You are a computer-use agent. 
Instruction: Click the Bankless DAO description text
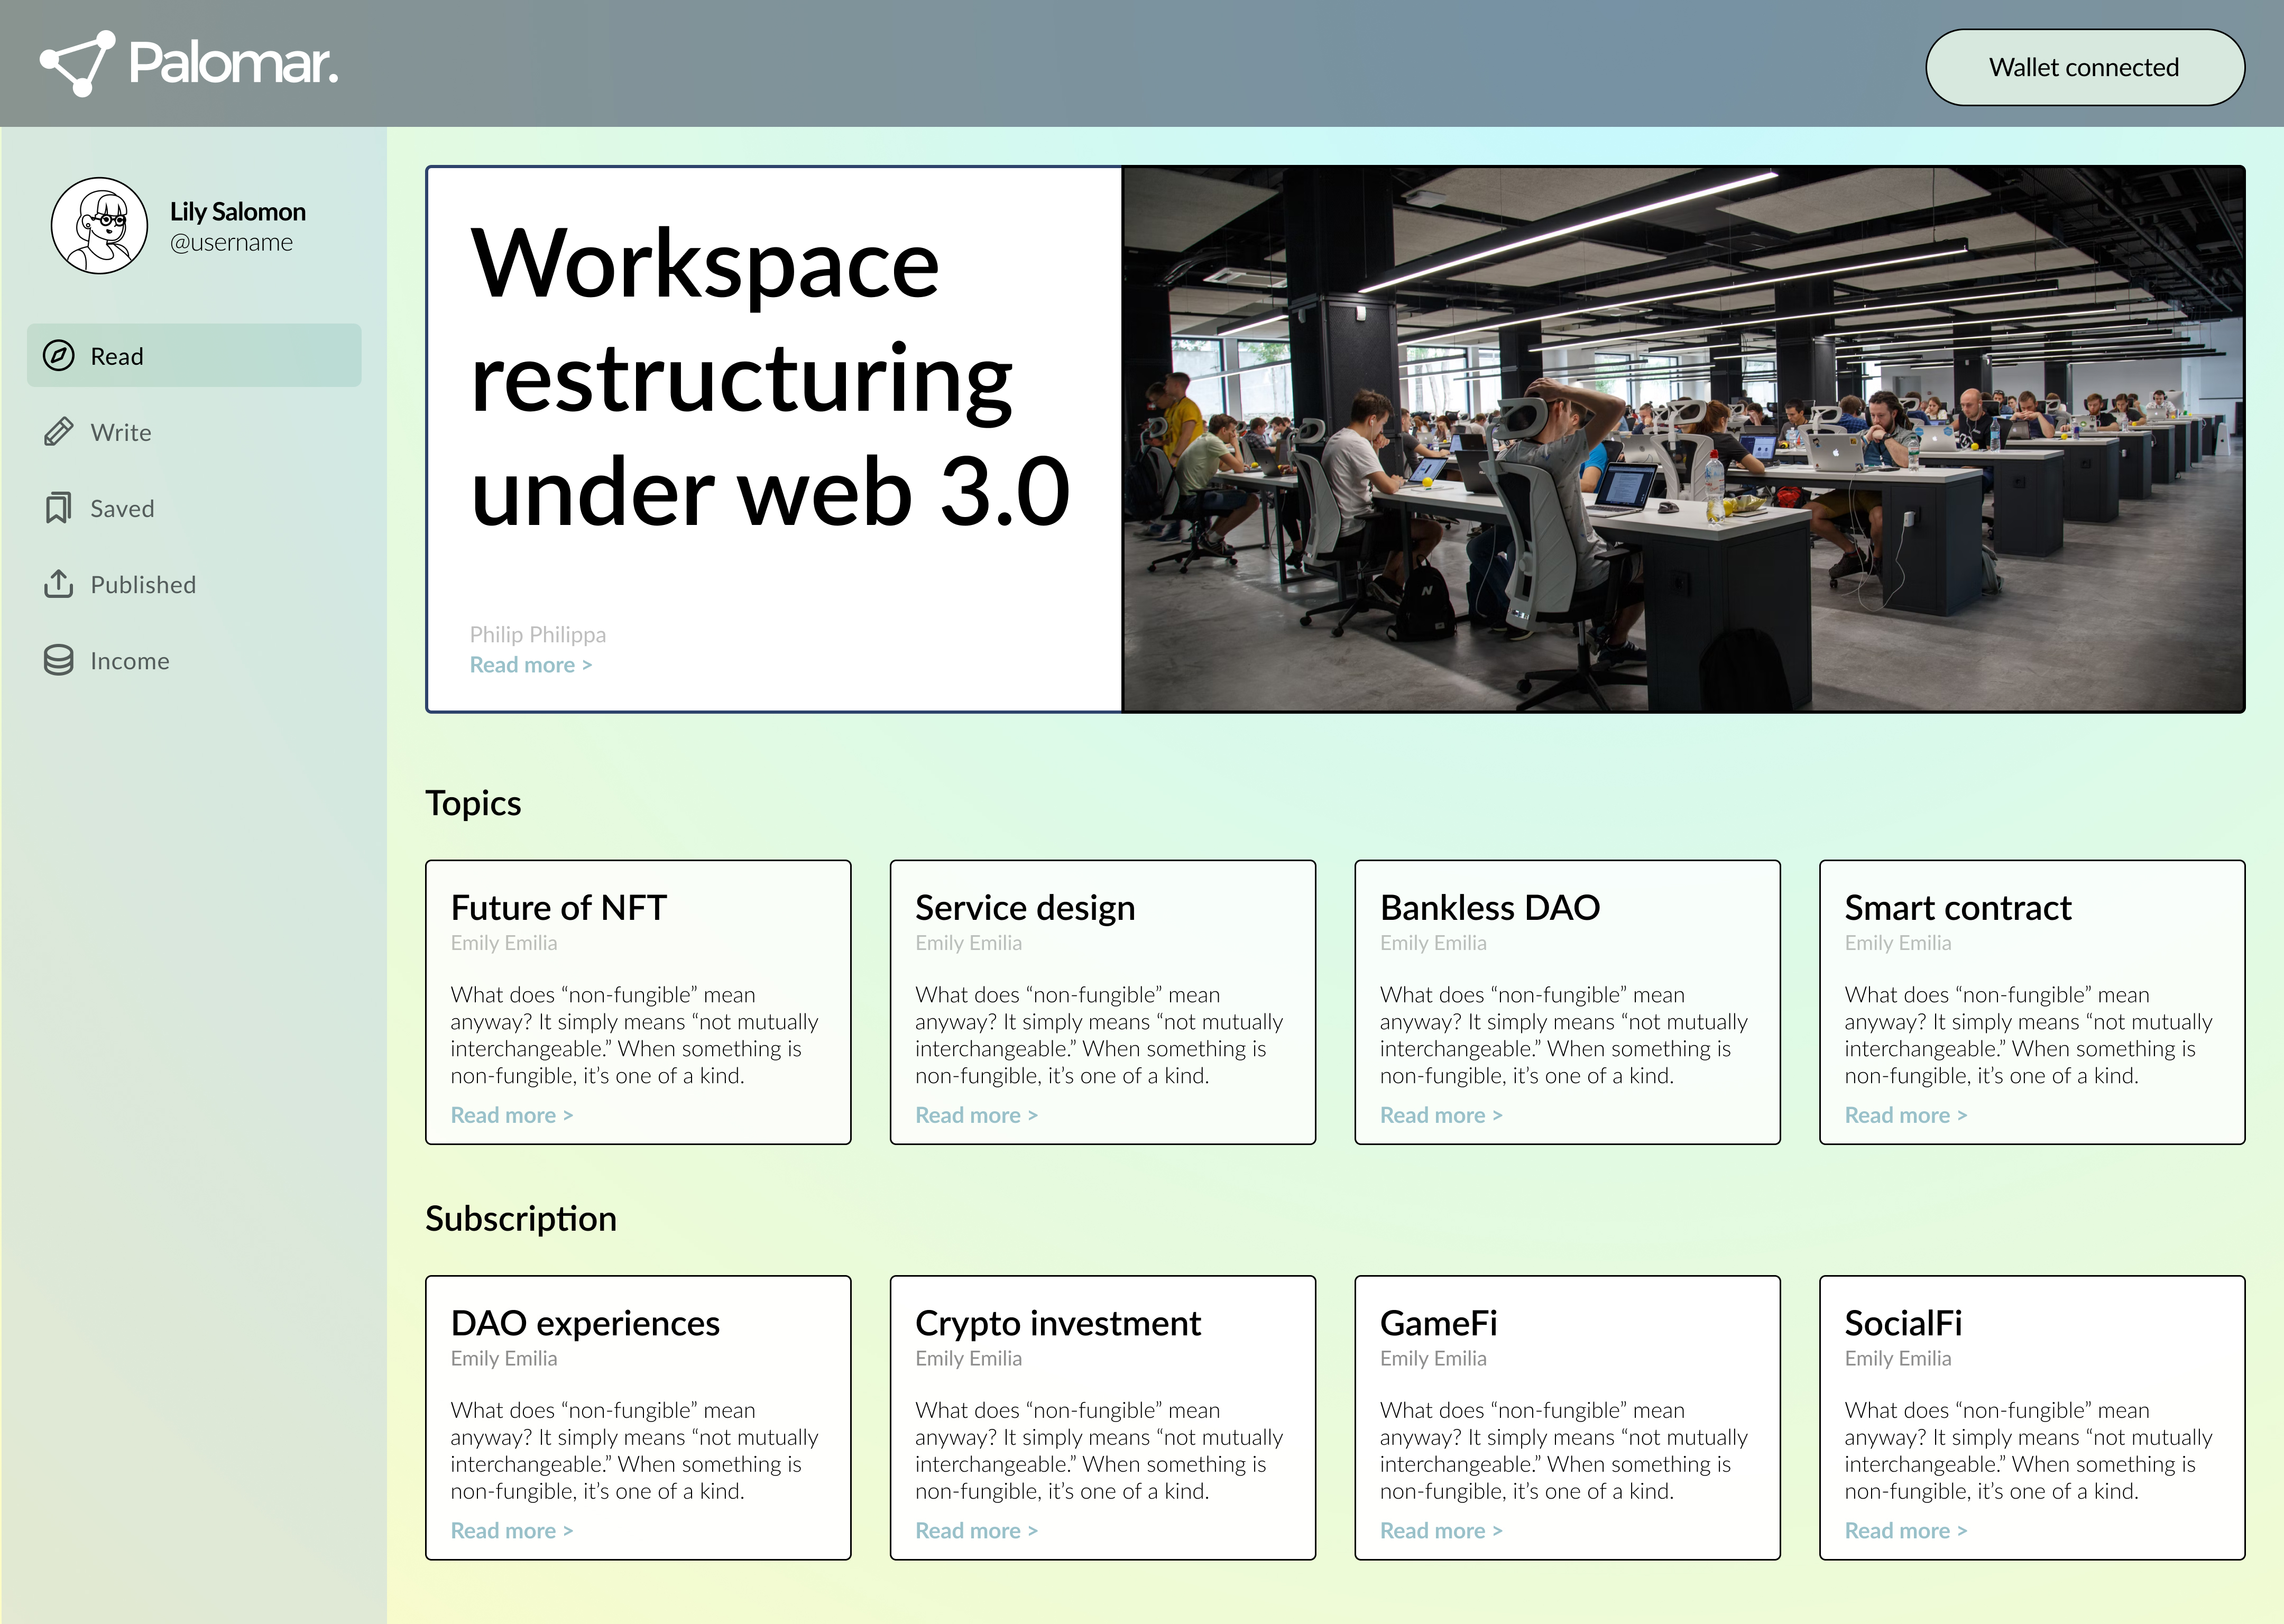1564,1035
